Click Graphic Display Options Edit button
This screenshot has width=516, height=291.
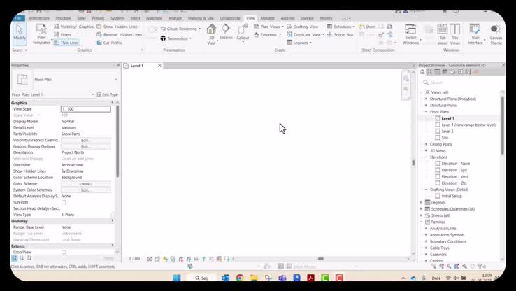point(85,146)
